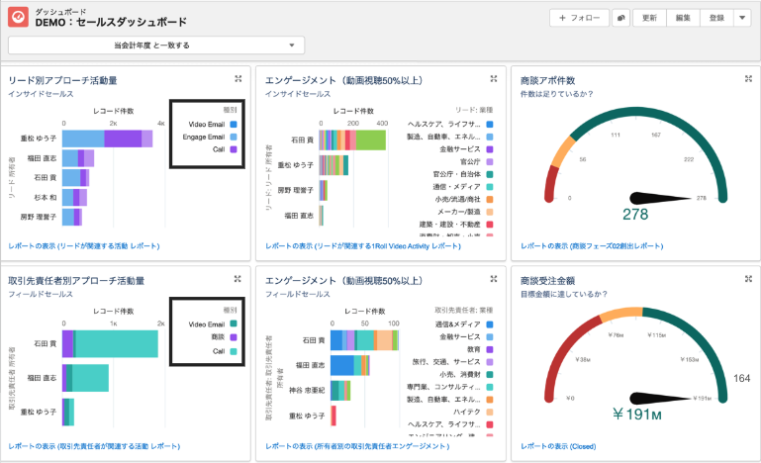This screenshot has height=463, width=761.
Task: Click the メーカー/製造 legend label
Action: (458, 212)
